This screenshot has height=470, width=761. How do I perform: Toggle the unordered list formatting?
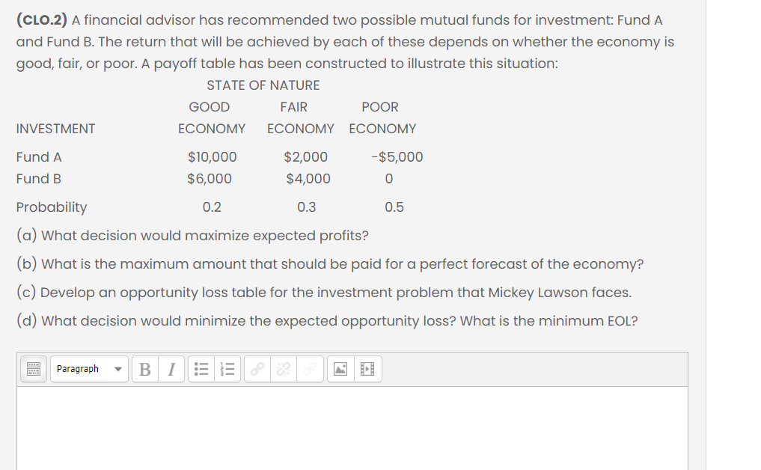tap(201, 368)
